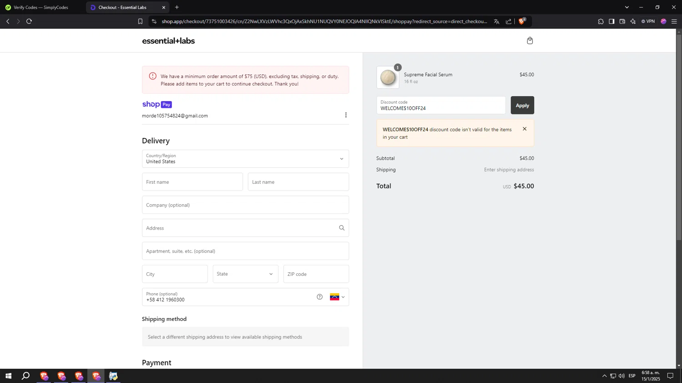
Task: Click the share page icon
Action: click(x=508, y=21)
